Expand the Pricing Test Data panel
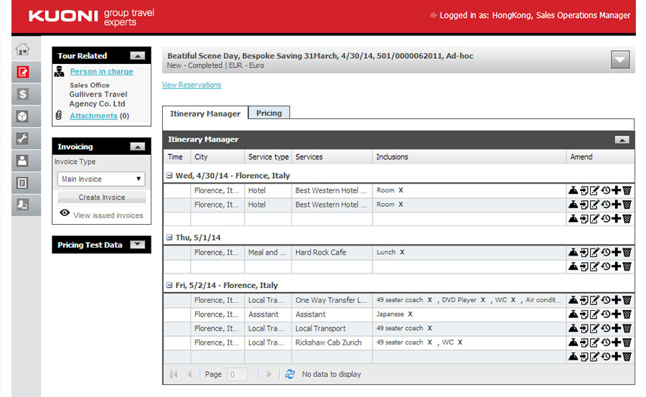This screenshot has height=397, width=646. tap(137, 245)
